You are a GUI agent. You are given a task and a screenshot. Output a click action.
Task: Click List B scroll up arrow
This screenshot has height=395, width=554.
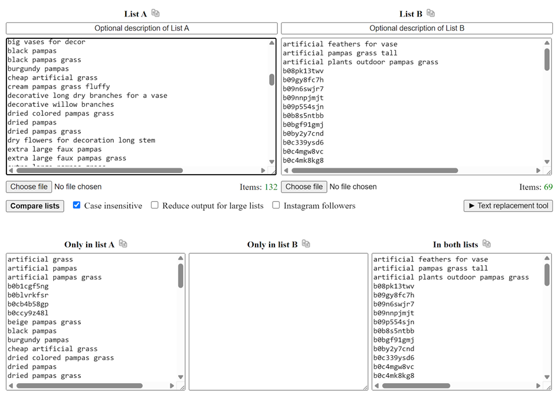547,43
